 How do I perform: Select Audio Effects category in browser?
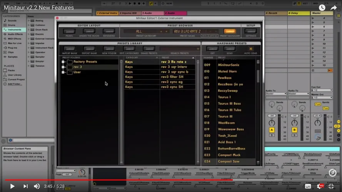point(15,34)
